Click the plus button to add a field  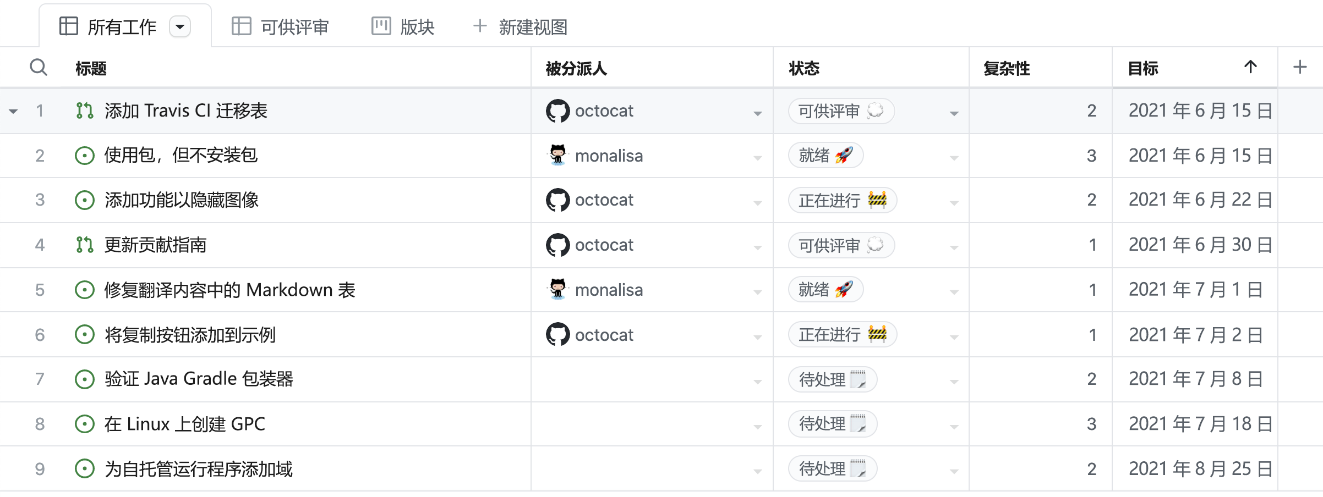(1299, 67)
